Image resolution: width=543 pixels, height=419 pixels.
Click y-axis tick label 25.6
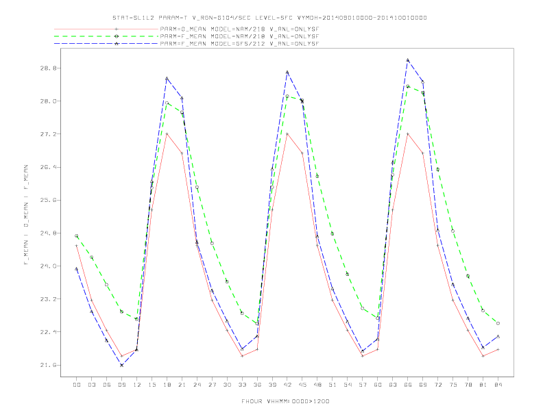[x=48, y=200]
